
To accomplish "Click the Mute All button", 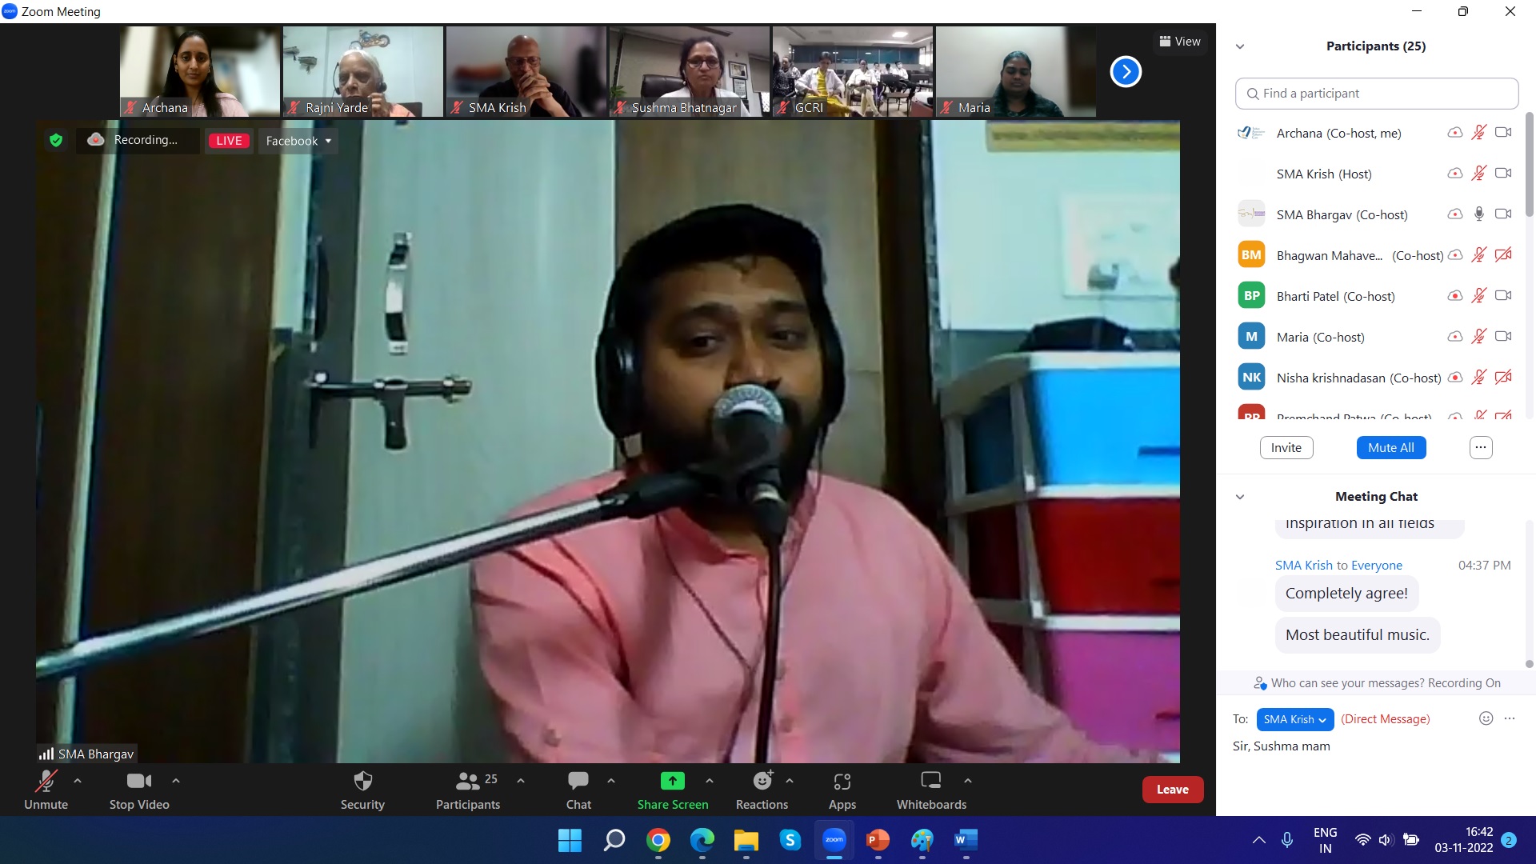I will tap(1390, 448).
